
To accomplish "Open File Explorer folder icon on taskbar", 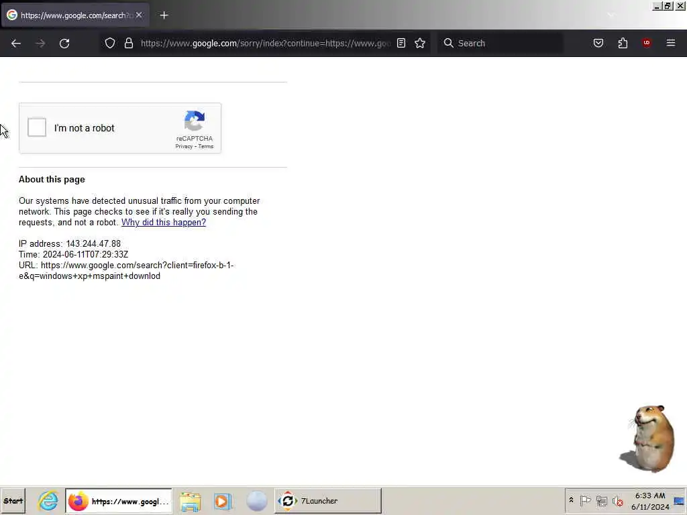I will pos(190,502).
